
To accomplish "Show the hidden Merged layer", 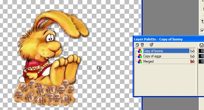I will [x=192, y=61].
